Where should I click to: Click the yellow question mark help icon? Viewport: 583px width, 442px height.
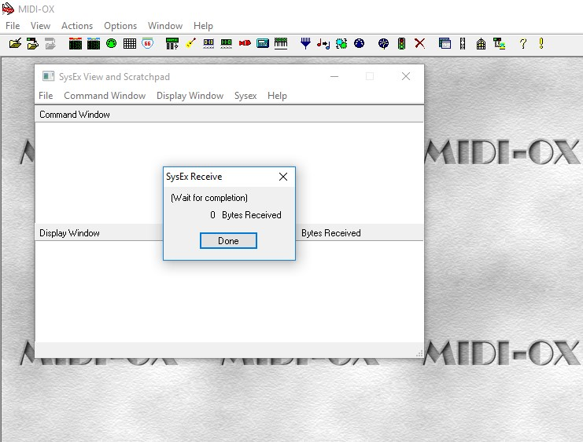point(522,43)
